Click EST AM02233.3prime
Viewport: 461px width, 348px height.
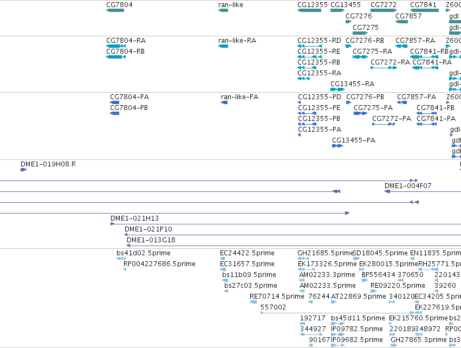pyautogui.click(x=302, y=280)
